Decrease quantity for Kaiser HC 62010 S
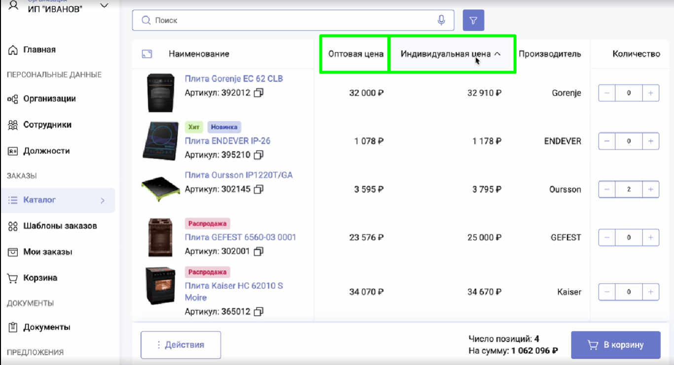 point(607,292)
